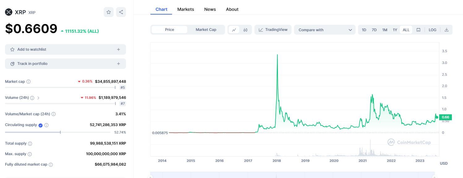Switch to candlestick chart icon
This screenshot has height=178, width=463.
point(245,30)
